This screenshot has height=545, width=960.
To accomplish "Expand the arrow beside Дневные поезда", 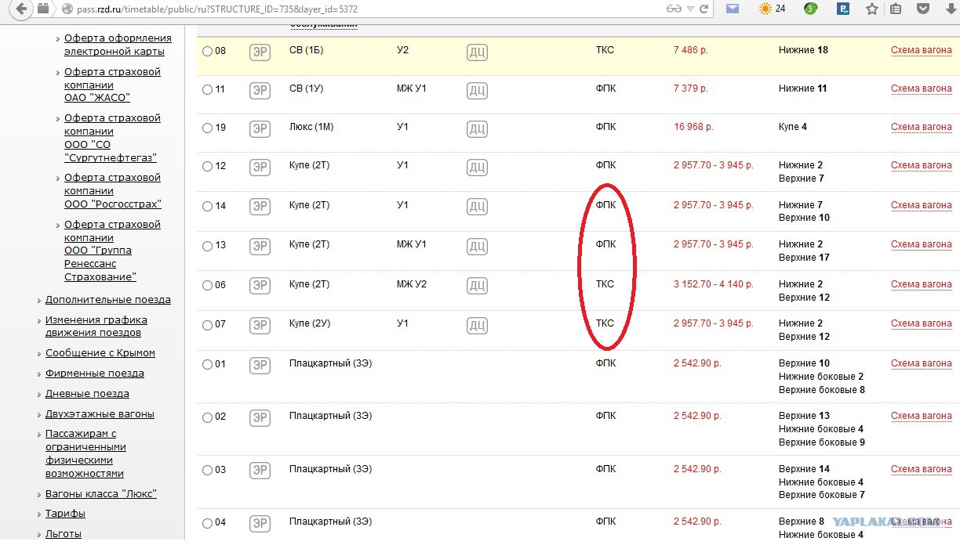I will coord(39,394).
